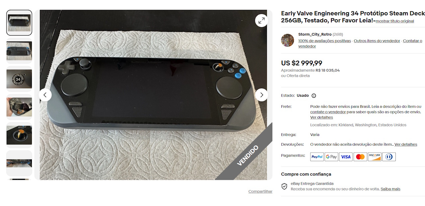Go to the next gallery image
Screen dimensions: 425x206
(x=261, y=95)
